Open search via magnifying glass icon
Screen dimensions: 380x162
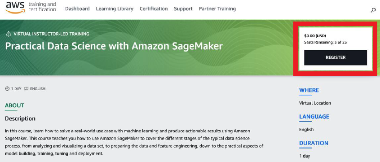point(373,10)
